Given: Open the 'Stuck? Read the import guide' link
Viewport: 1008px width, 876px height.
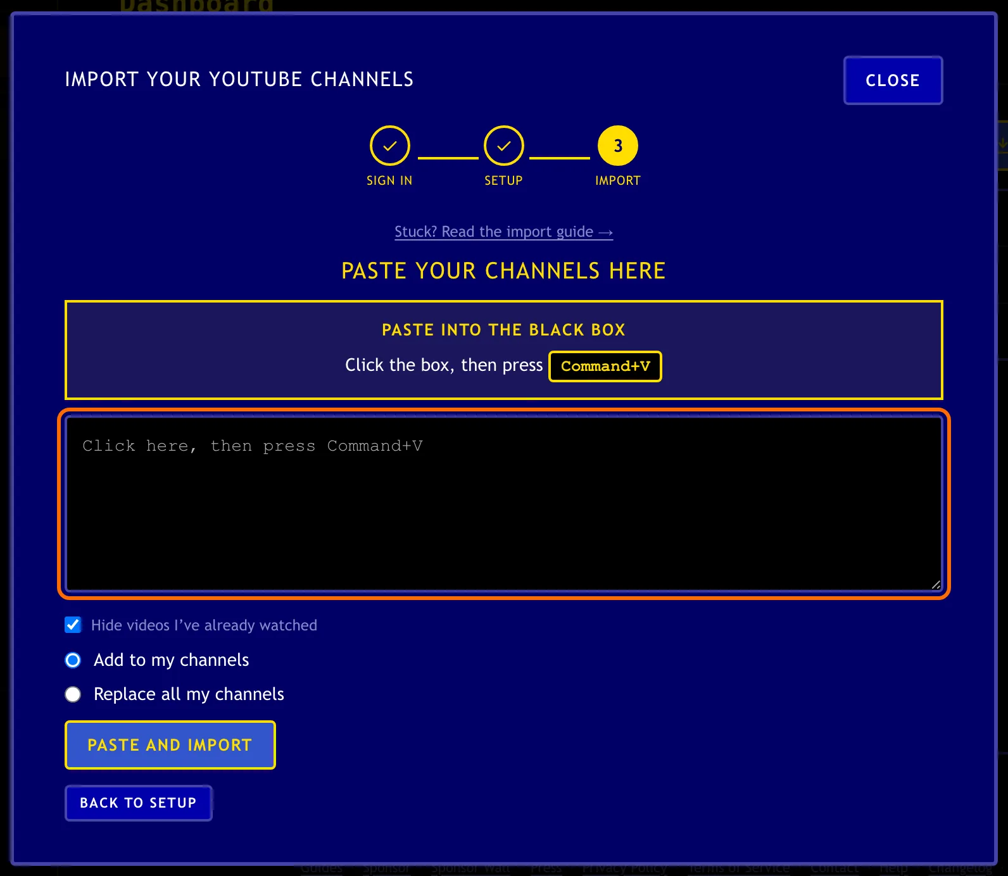Looking at the screenshot, I should click(x=504, y=232).
